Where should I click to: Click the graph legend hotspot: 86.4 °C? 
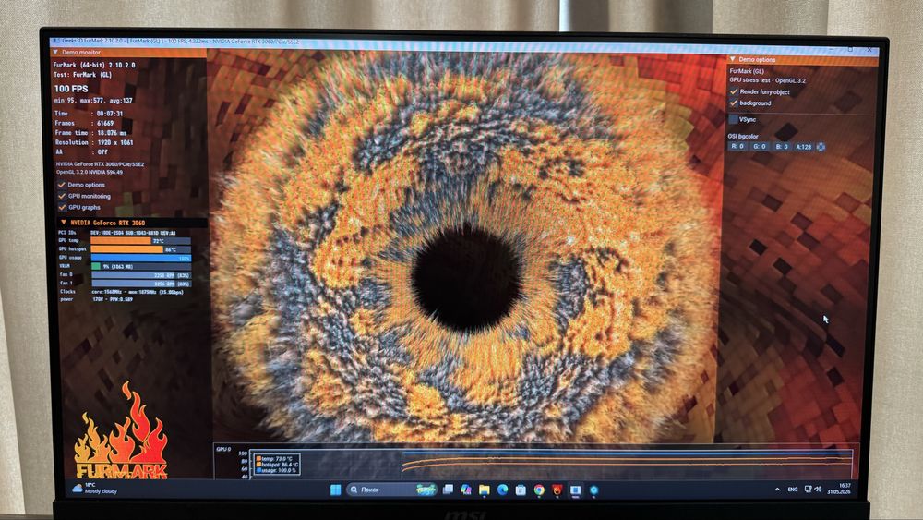click(x=277, y=465)
